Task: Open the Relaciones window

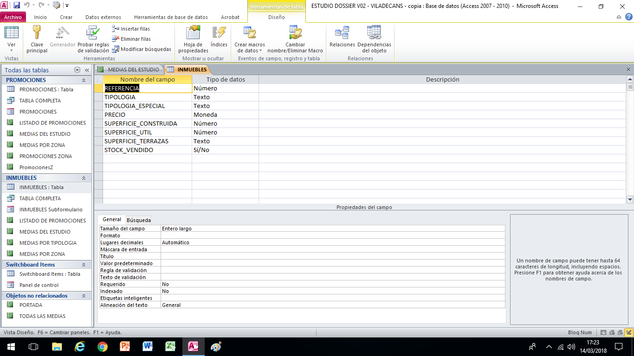Action: (342, 37)
